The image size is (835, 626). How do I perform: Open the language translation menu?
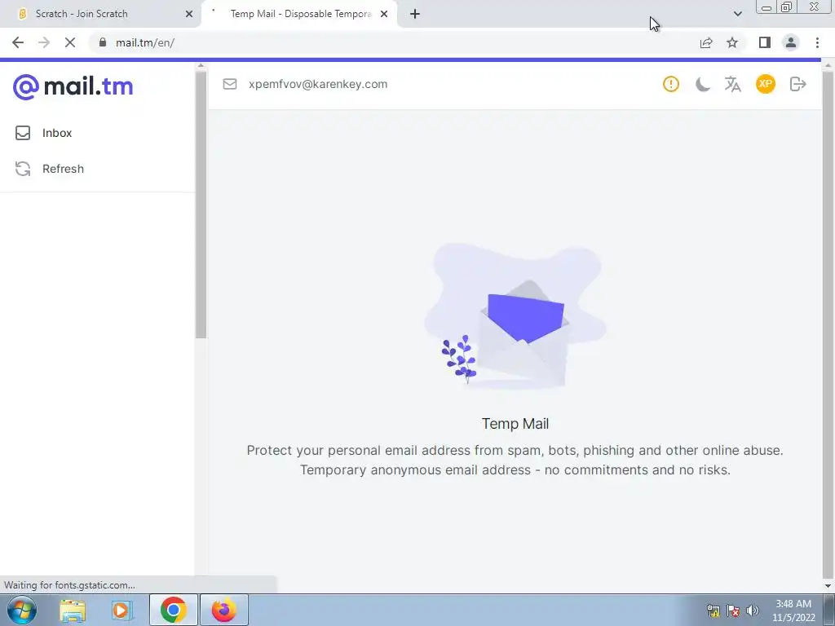(x=733, y=84)
